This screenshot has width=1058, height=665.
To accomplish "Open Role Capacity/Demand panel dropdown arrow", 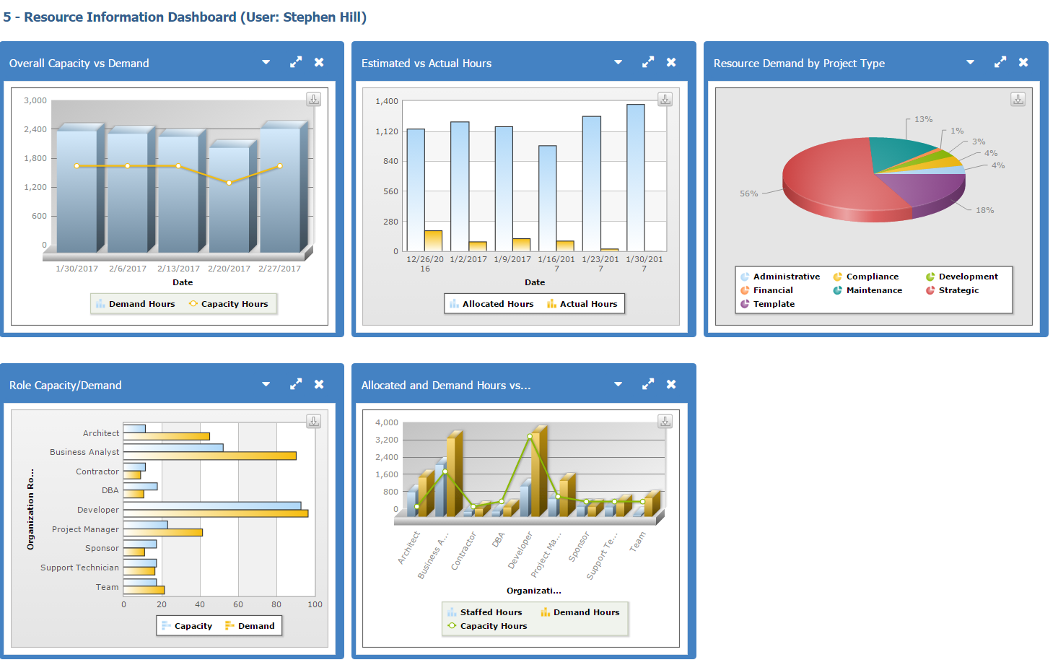I will (266, 385).
